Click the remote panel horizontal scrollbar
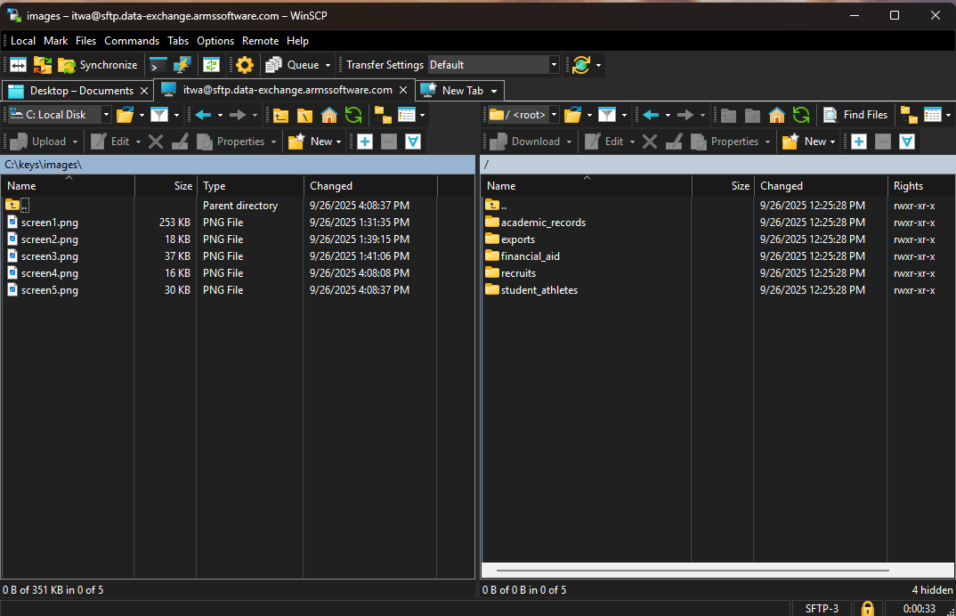Screen dimensions: 956x616 pyautogui.click(x=693, y=571)
